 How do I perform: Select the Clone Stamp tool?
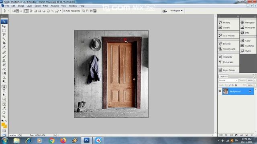point(4,60)
